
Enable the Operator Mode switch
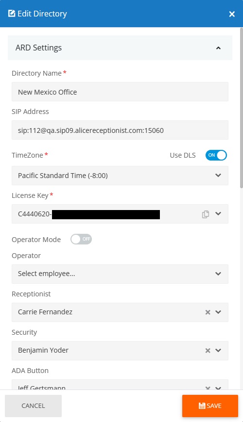click(81, 239)
